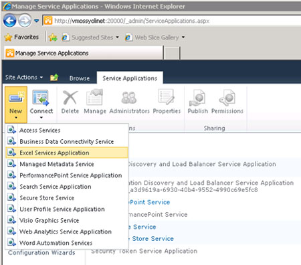The image size is (301, 265).
Task: Choose Business Data Connectivity Service
Action: pos(67,141)
